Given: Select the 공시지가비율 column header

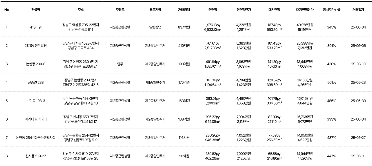Looking at the screenshot, I should click(x=331, y=10).
